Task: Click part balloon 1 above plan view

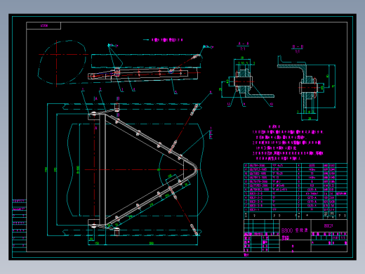Action: [83, 89]
